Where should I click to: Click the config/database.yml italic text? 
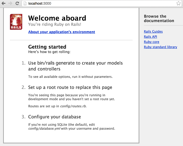[x=44, y=129]
